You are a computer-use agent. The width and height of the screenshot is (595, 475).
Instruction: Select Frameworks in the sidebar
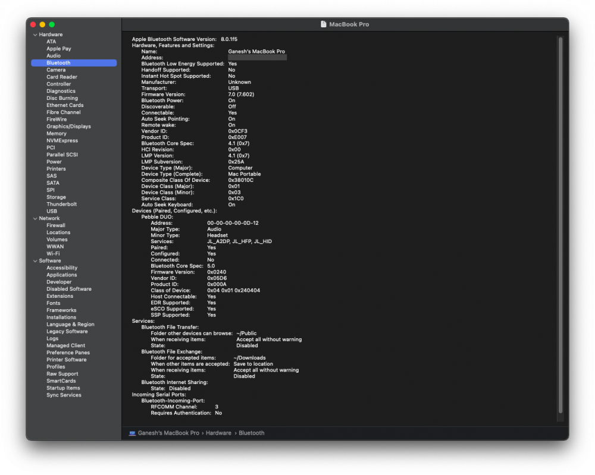coord(61,310)
